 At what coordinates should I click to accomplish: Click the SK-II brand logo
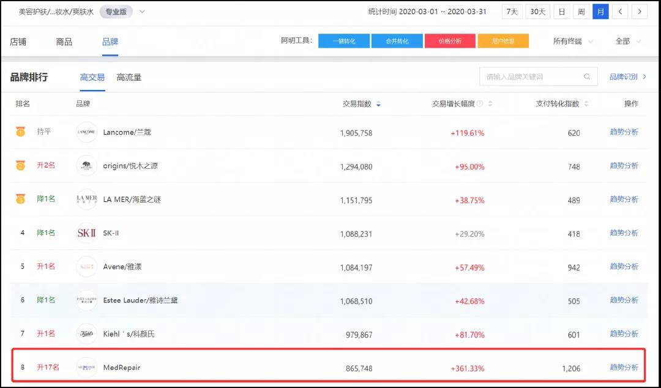[87, 233]
